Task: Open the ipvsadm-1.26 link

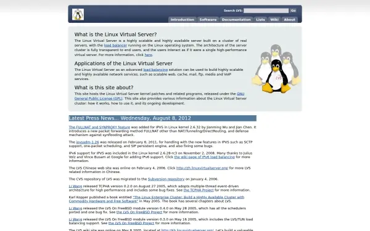Action: tap(88, 142)
